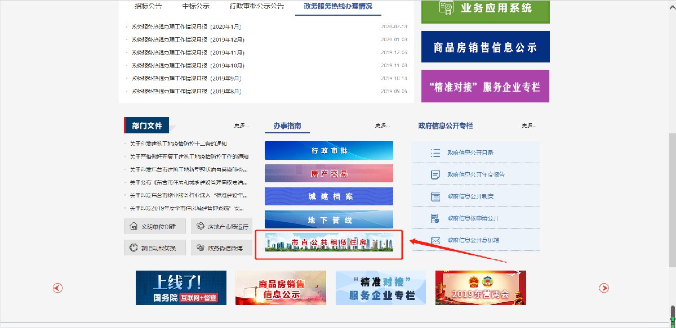Expand 更多 next to 政府信息公开专栏
Screen dimensions: 676x328
click(x=529, y=126)
